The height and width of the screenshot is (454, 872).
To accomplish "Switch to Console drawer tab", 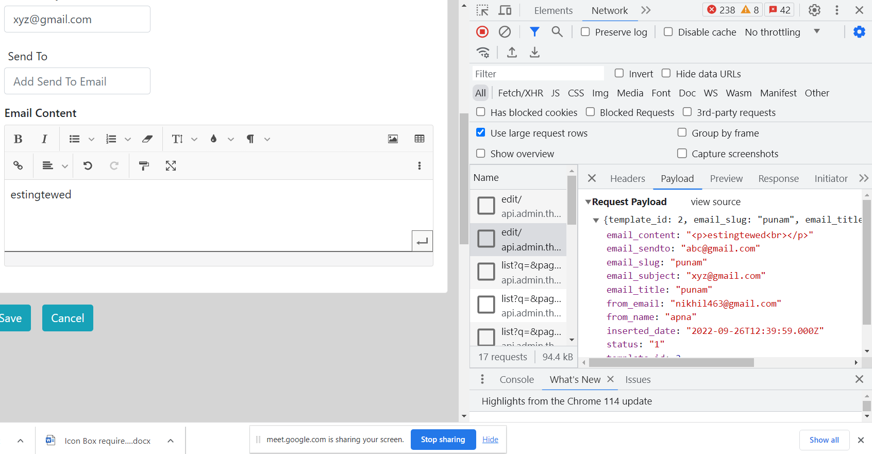I will 516,379.
